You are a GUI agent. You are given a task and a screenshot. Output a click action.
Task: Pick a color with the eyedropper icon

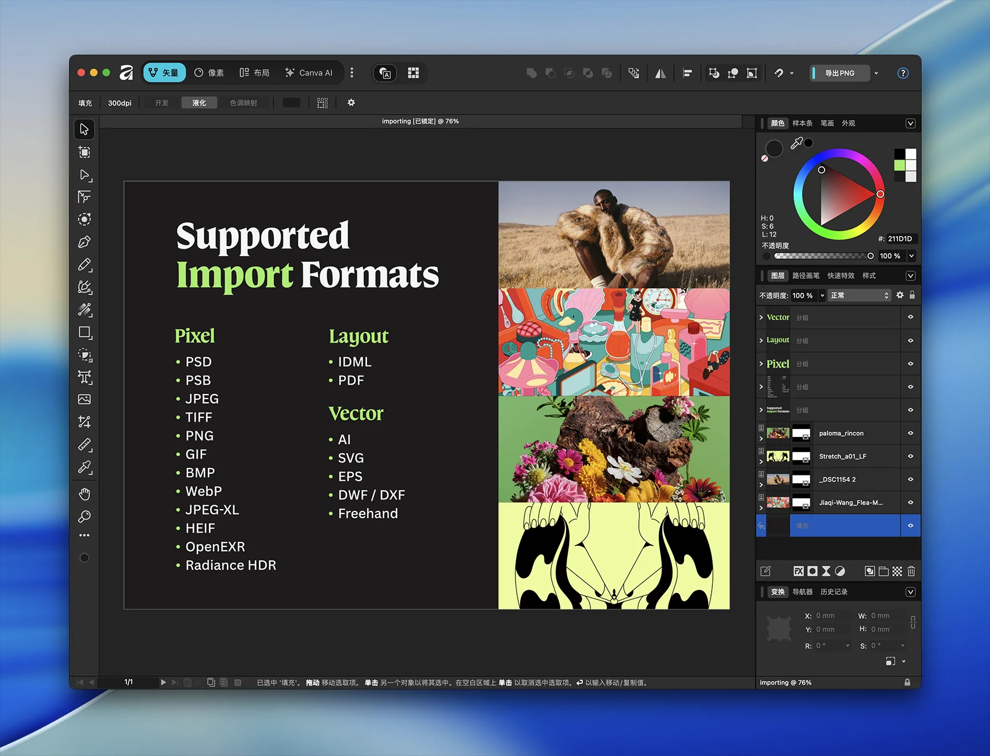(x=796, y=144)
